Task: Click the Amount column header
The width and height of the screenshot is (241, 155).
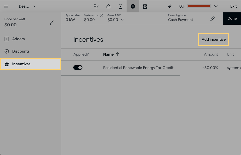Action: point(211,54)
